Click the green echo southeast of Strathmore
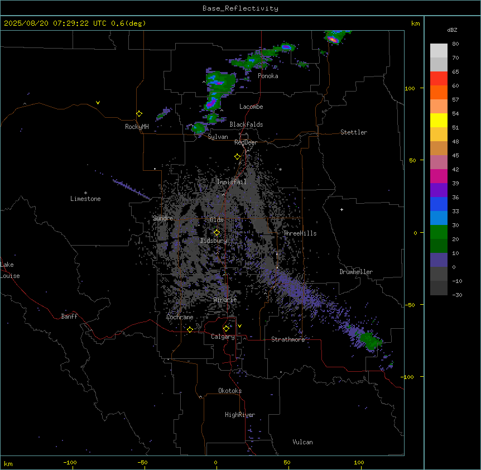481x470 pixels. [x=369, y=341]
